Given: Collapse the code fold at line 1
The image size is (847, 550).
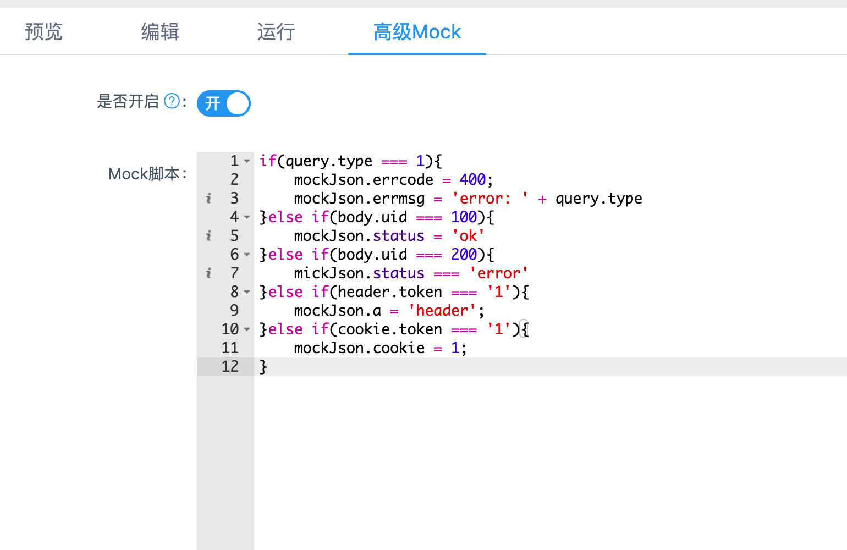Looking at the screenshot, I should point(247,161).
